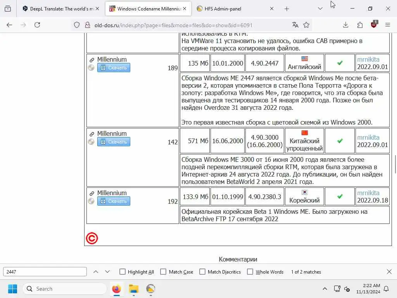The width and height of the screenshot is (397, 298).
Task: Open mrnikita link in the 4.90.3000 row
Action: point(368,137)
